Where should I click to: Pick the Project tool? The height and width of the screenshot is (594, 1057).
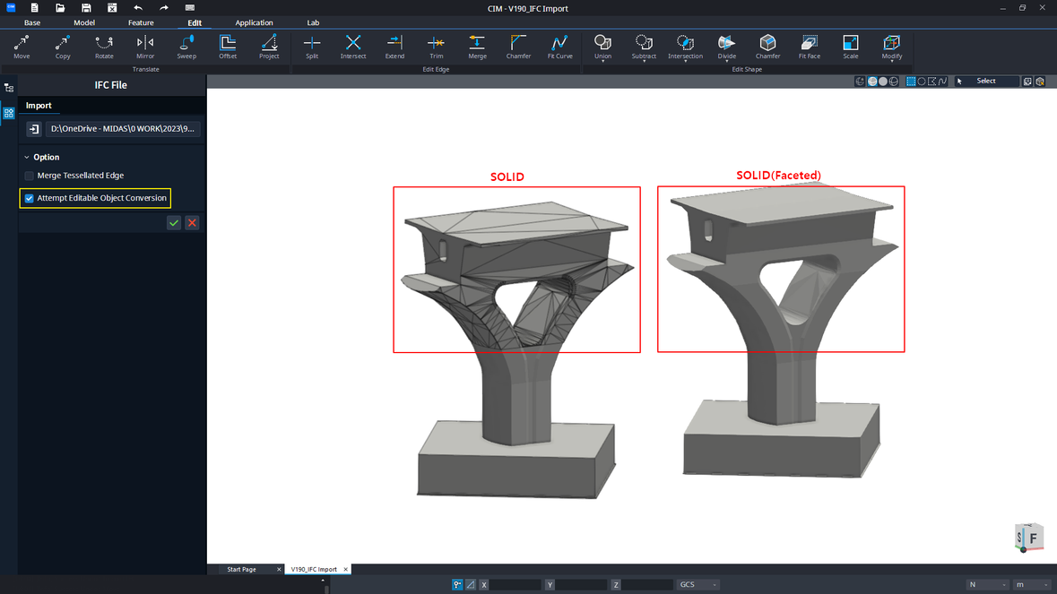coord(269,47)
